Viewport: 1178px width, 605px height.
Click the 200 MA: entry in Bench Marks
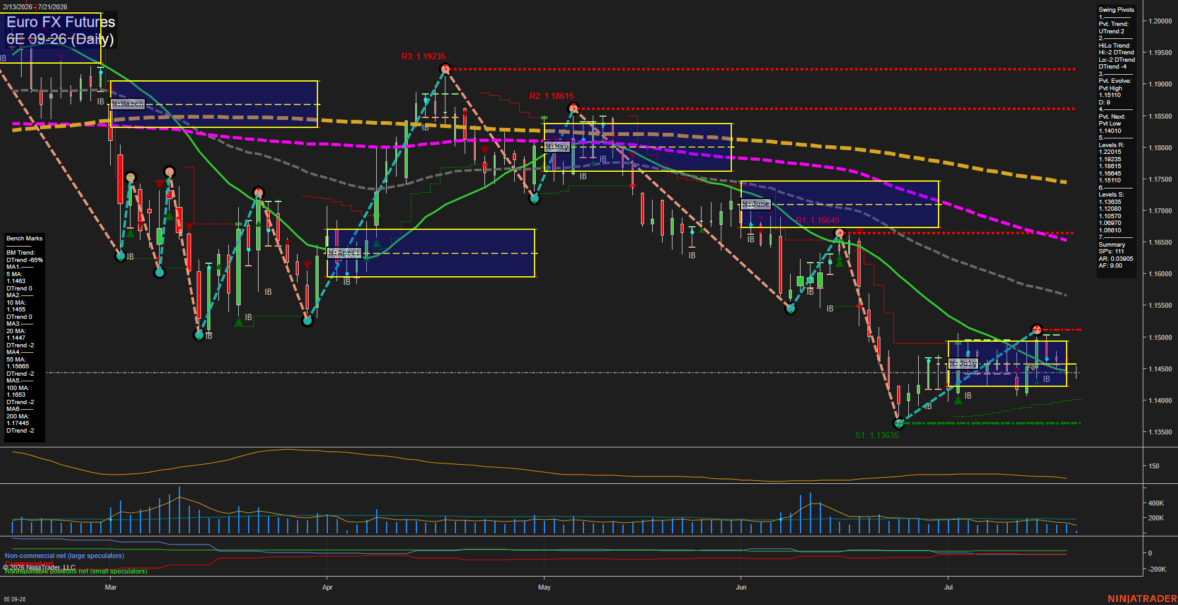17,417
